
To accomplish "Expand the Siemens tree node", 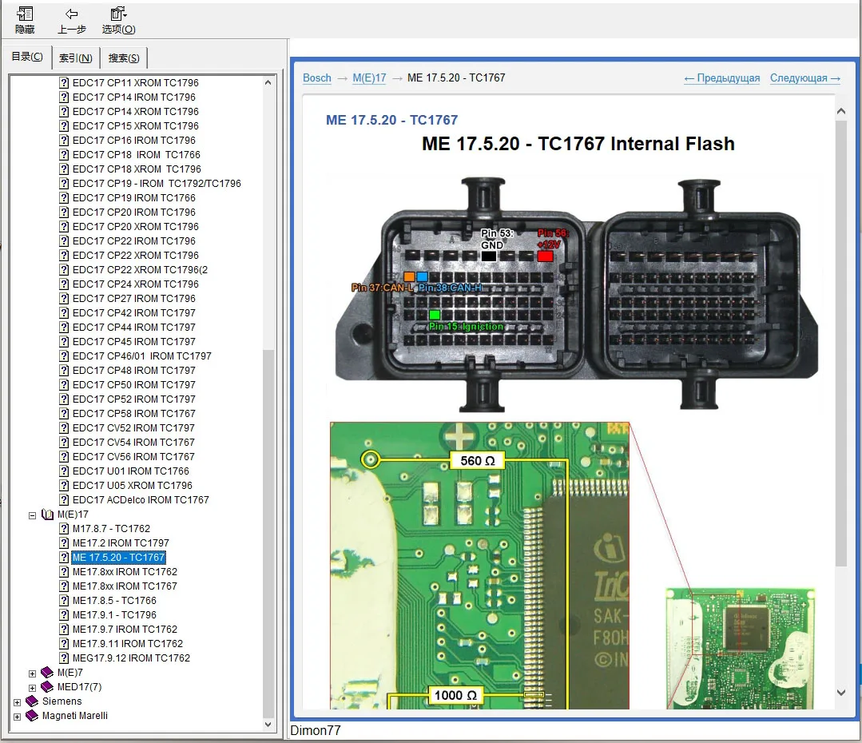I will point(17,702).
